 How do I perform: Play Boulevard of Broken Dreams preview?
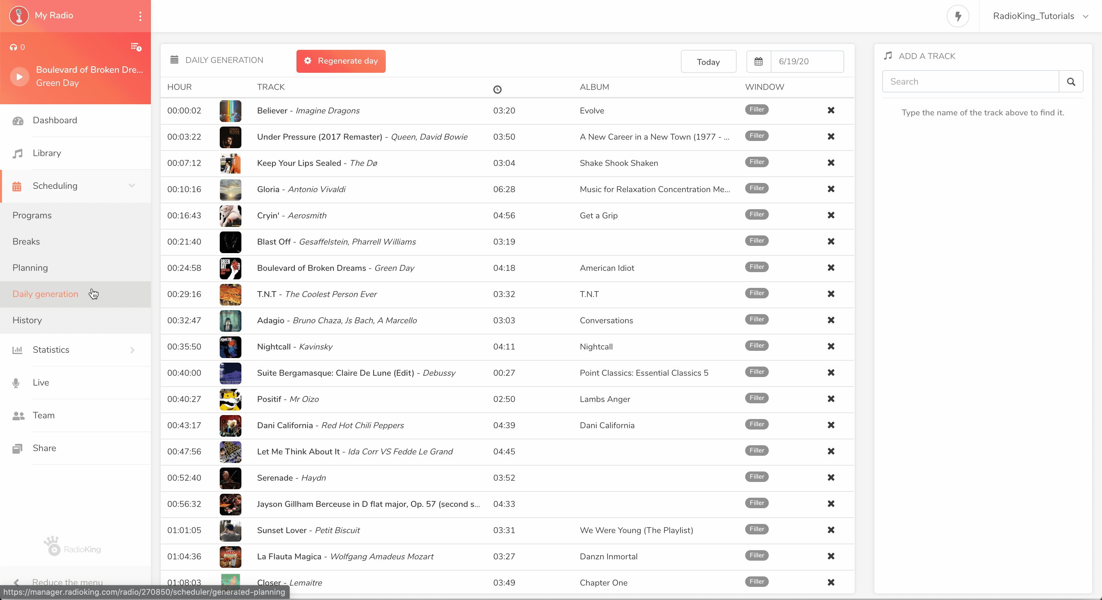point(19,76)
